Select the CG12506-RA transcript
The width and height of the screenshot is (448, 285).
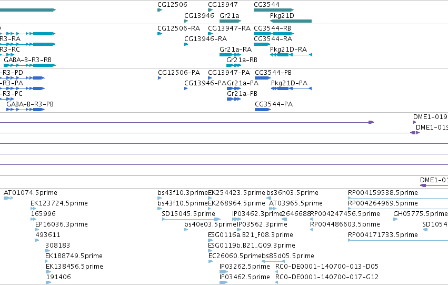tap(179, 28)
